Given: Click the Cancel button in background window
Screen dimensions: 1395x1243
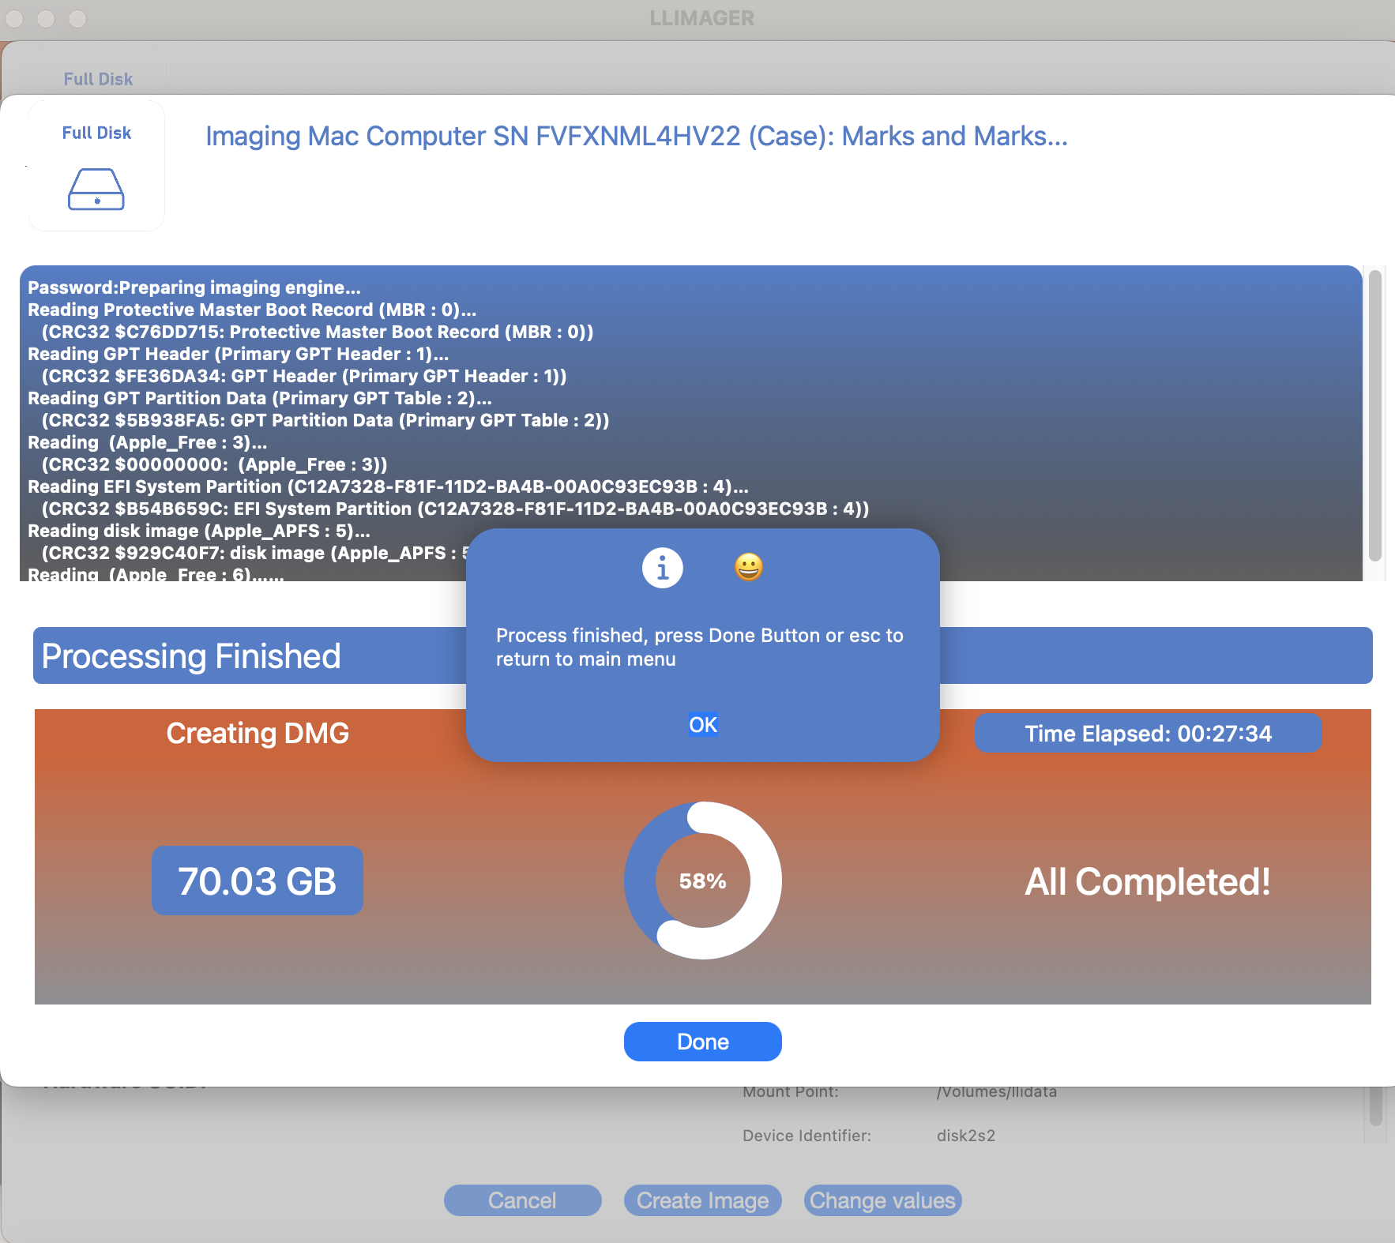Looking at the screenshot, I should [522, 1200].
